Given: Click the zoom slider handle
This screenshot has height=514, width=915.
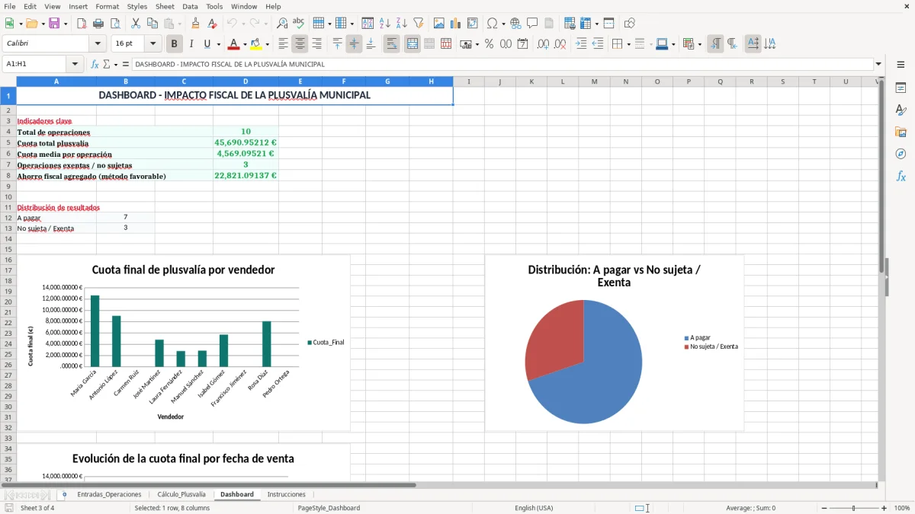Looking at the screenshot, I should click(x=853, y=508).
